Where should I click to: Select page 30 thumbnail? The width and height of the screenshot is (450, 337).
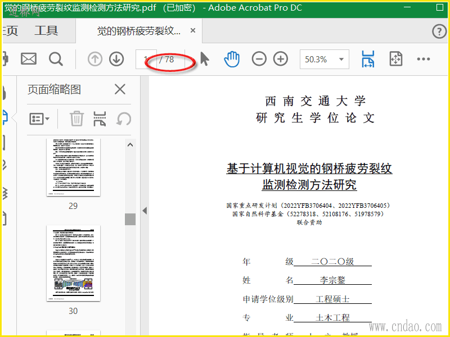pyautogui.click(x=73, y=263)
